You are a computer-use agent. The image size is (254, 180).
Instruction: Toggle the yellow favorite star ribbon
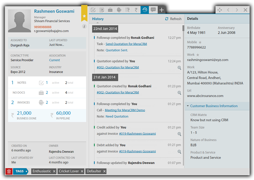click(84, 16)
